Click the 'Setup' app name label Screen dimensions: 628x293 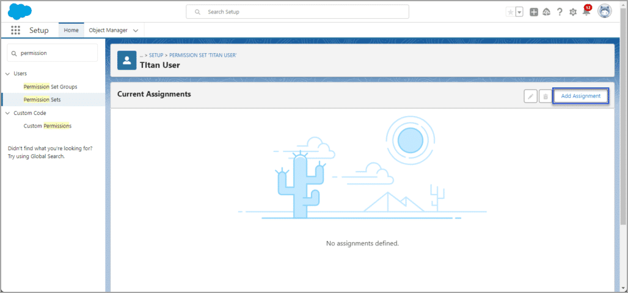[x=39, y=31]
